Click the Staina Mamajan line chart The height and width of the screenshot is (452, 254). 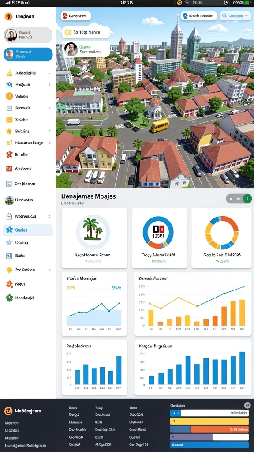point(94,304)
